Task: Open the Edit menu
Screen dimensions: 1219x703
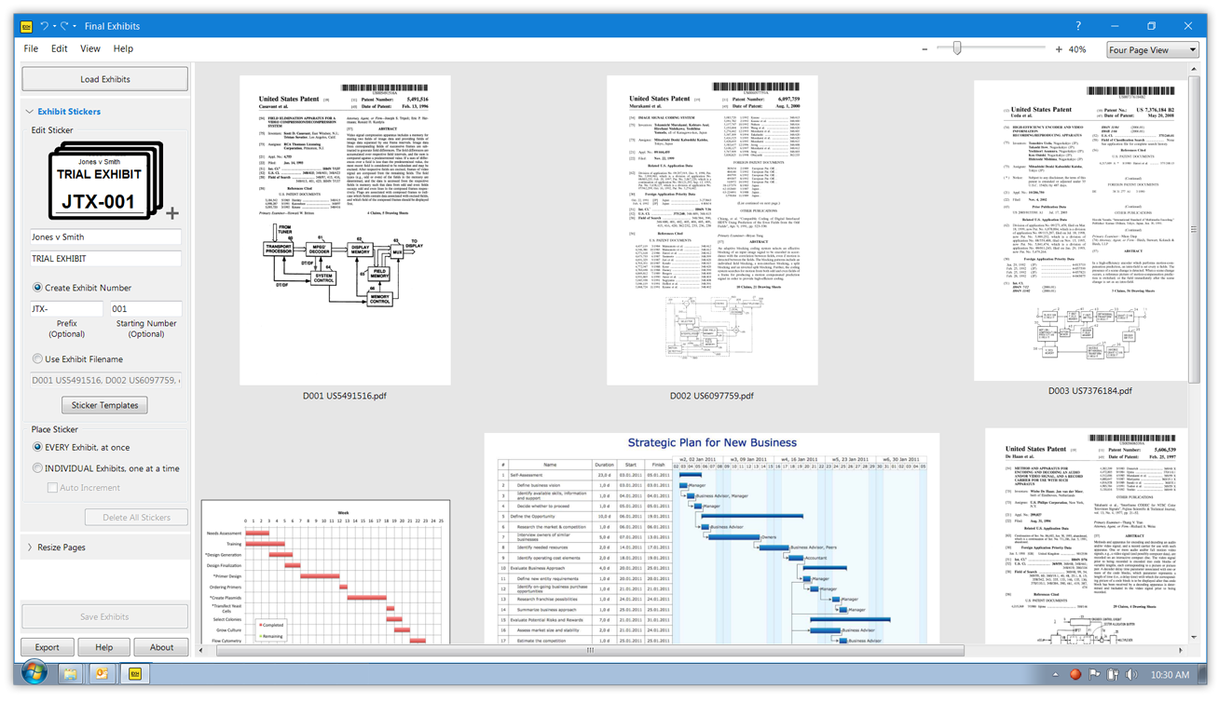Action: [60, 48]
